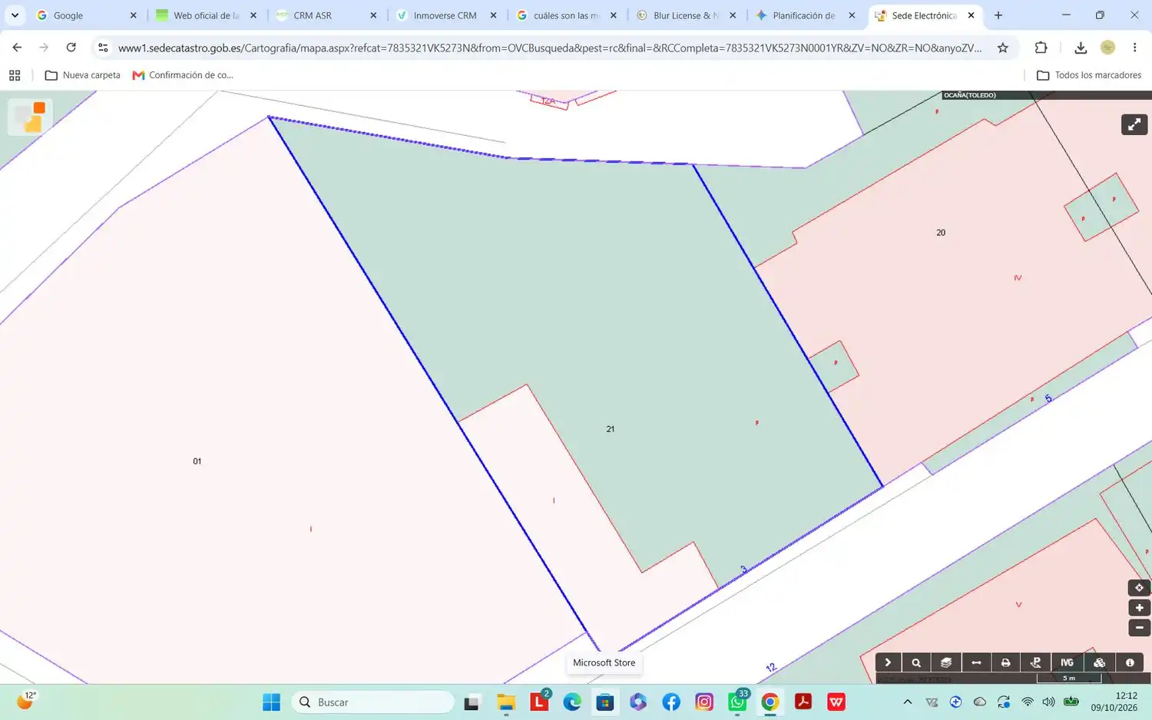Screen dimensions: 1152x720
Task: Open the 3D cubes building view
Action: click(1099, 662)
